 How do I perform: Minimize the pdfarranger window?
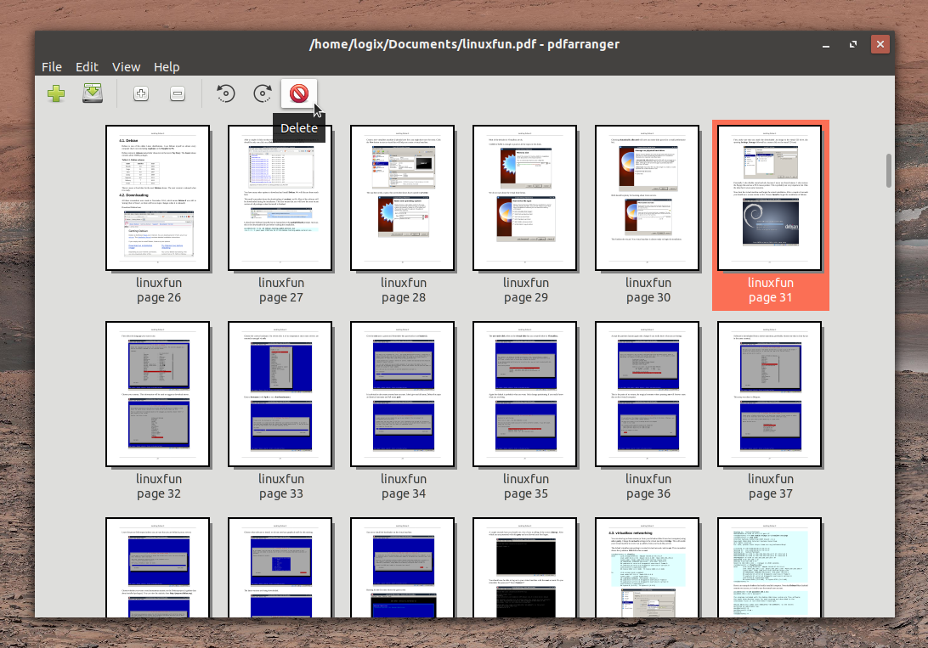pos(826,44)
